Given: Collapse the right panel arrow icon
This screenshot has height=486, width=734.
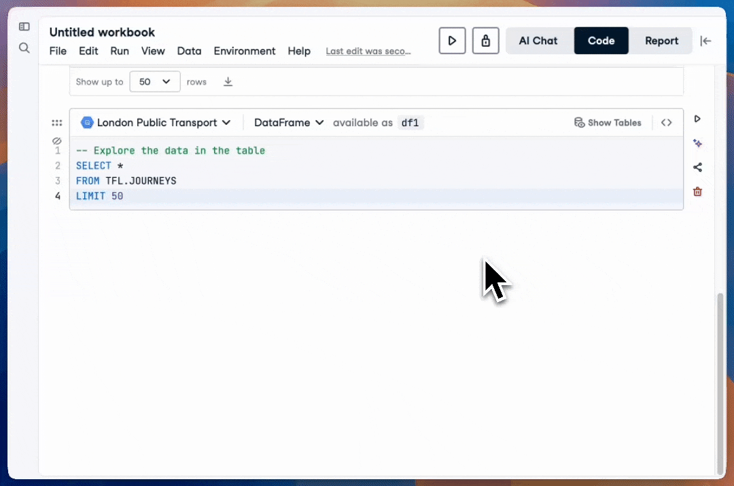Looking at the screenshot, I should click(705, 41).
